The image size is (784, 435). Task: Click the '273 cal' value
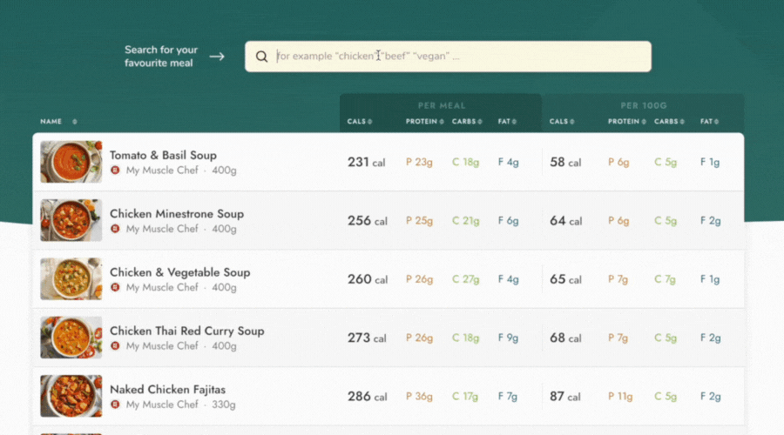pyautogui.click(x=367, y=338)
